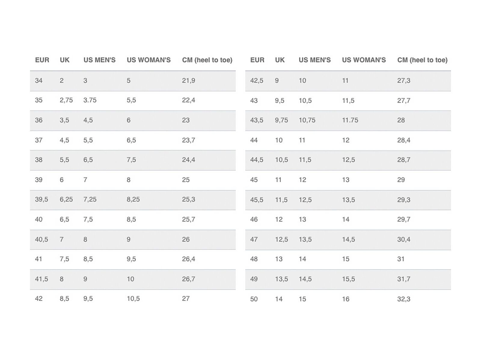481x360 pixels.
Task: Select UK size 9,75 cell
Action: pyautogui.click(x=281, y=120)
